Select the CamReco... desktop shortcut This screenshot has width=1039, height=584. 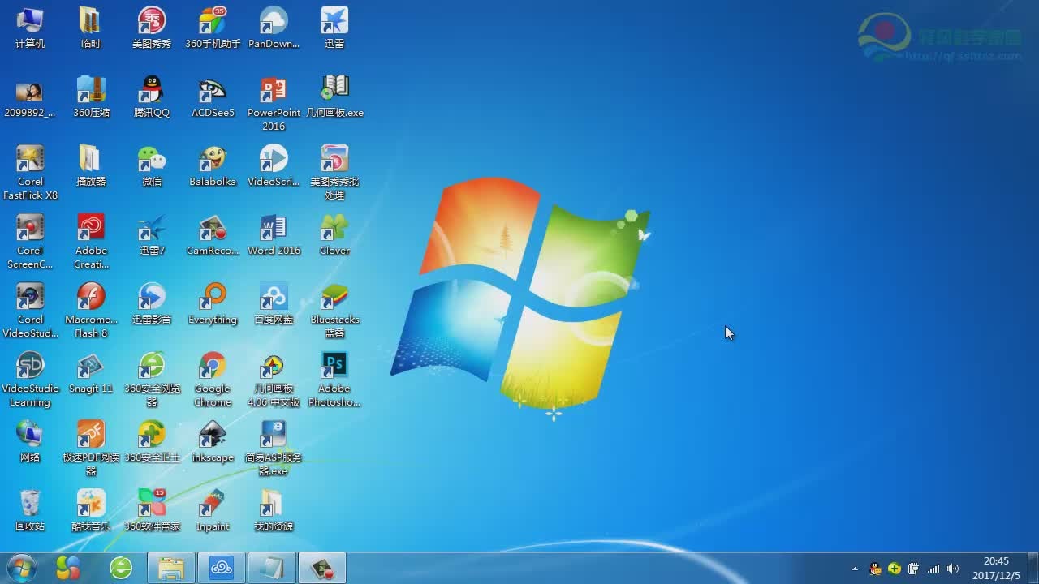(x=213, y=235)
